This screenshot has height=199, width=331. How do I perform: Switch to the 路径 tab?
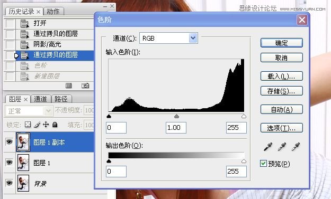tap(61, 99)
